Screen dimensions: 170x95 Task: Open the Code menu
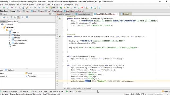[x=19, y=4]
